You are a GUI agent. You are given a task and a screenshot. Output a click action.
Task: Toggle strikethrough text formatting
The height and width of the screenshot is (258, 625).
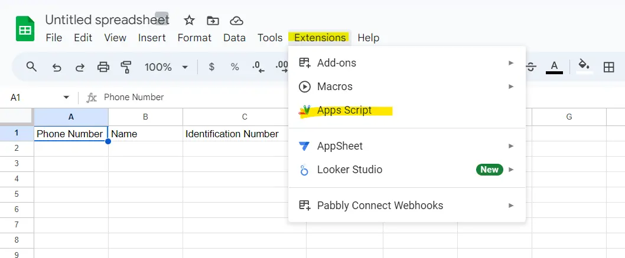click(531, 67)
